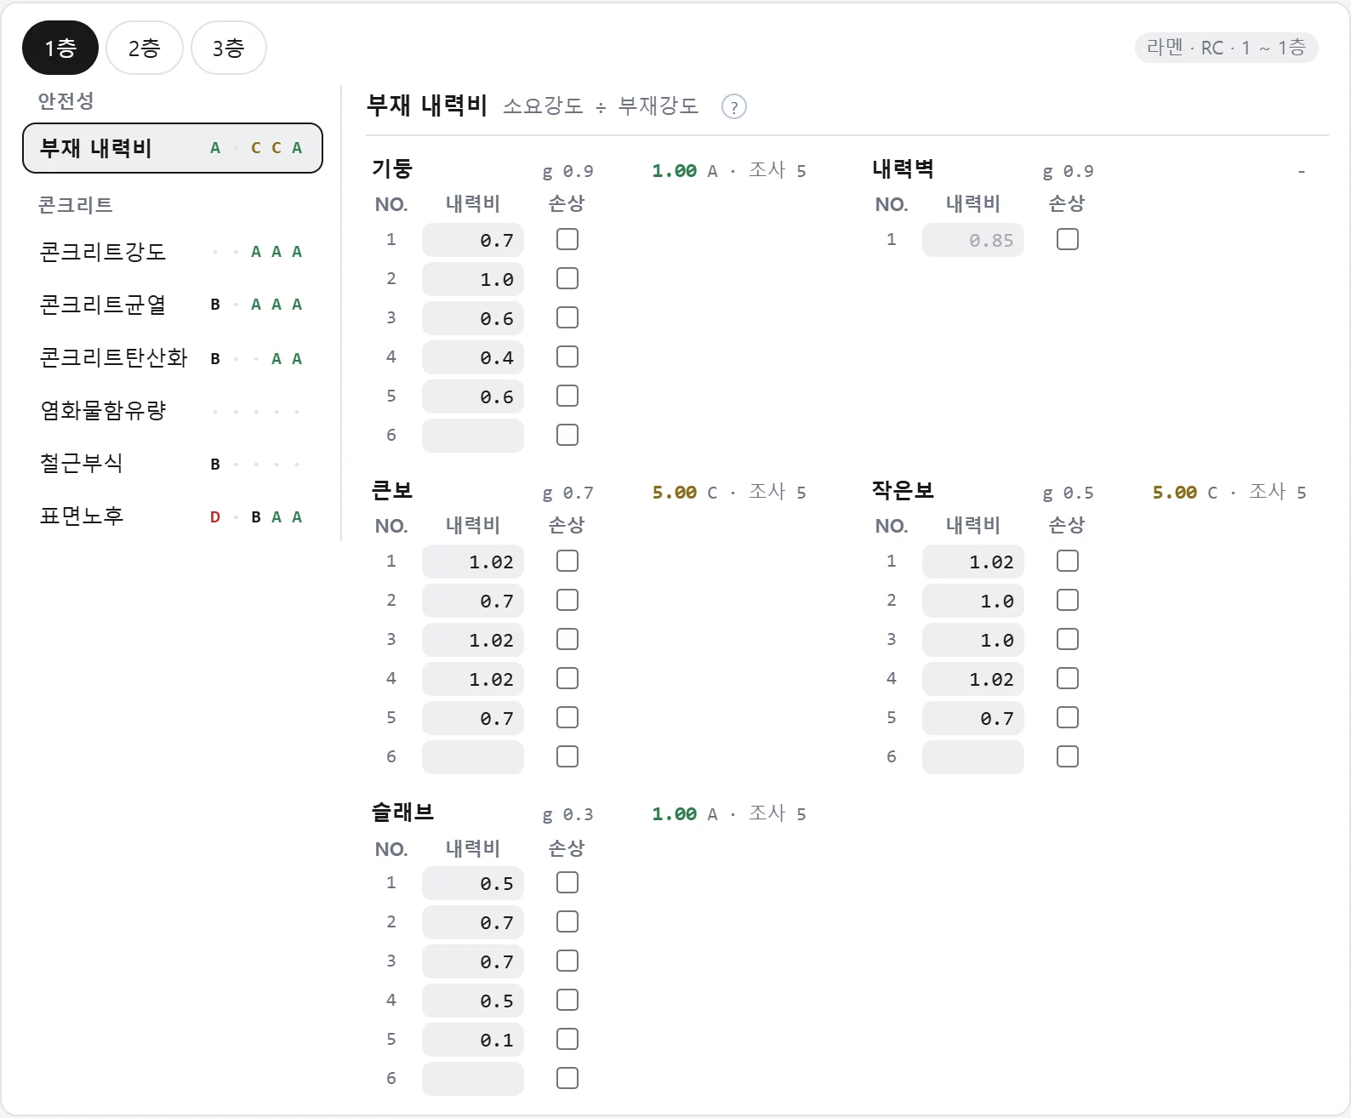Switch to the 1층 floor tab
The width and height of the screenshot is (1351, 1118).
click(x=60, y=48)
